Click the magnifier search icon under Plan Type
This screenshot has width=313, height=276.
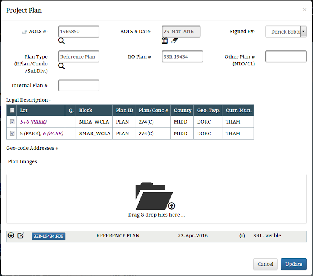coord(61,66)
